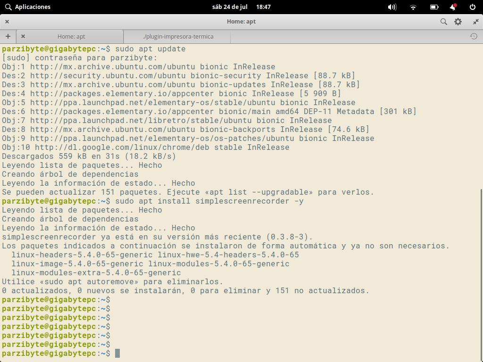
Task: Click the Des:4 packages.elementary.io appcenter line
Action: (171, 93)
